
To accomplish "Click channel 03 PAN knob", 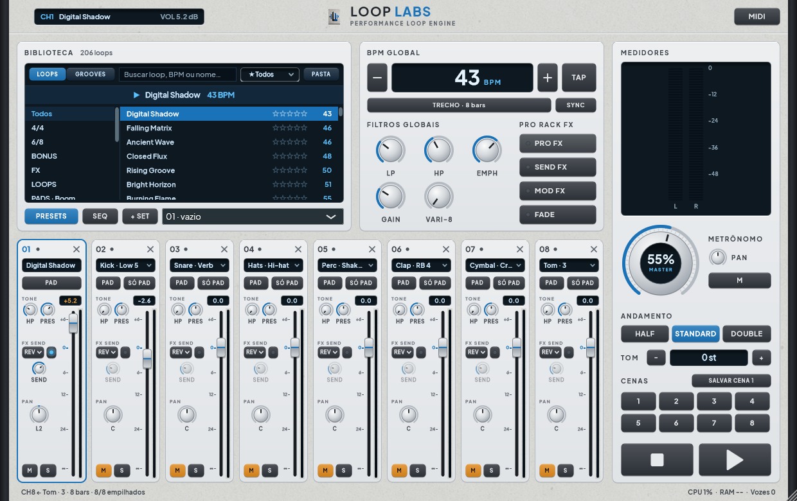I will coord(186,415).
